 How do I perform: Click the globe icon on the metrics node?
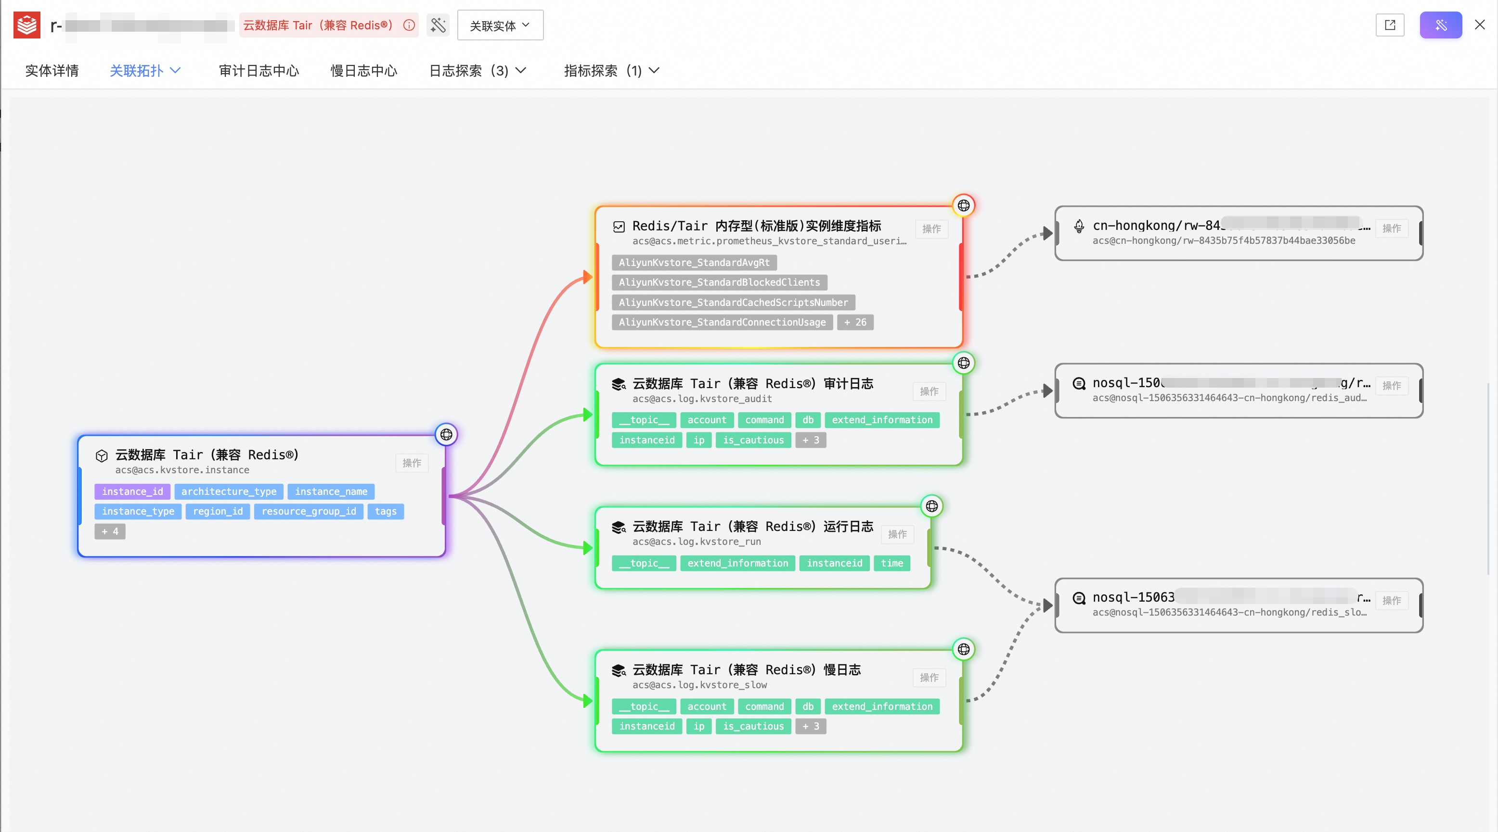[964, 206]
